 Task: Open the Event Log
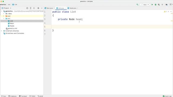click(167, 96)
